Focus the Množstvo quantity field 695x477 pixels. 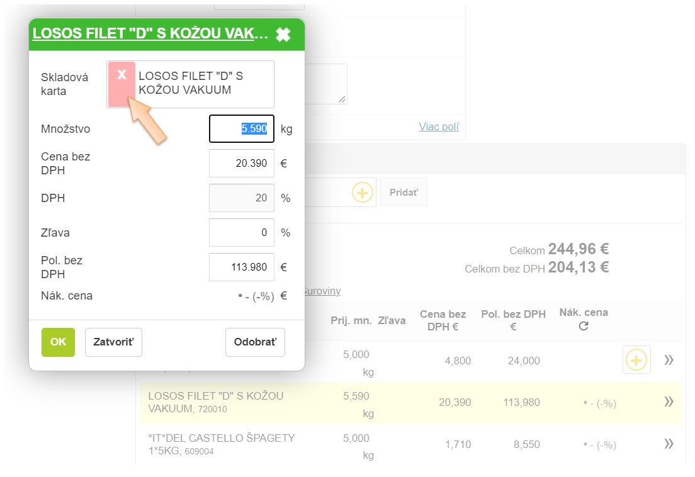242,129
